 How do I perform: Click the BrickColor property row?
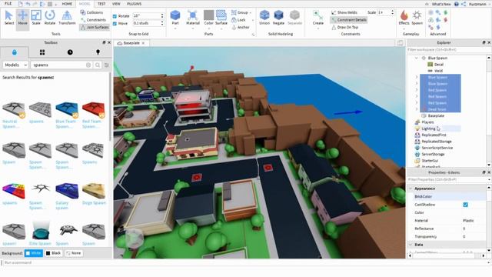coord(449,197)
